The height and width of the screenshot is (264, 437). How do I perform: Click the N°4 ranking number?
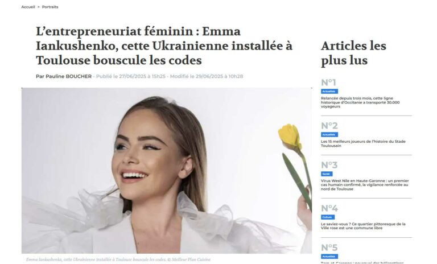[x=329, y=208]
